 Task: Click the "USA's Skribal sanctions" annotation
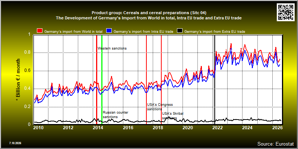pos(172,116)
